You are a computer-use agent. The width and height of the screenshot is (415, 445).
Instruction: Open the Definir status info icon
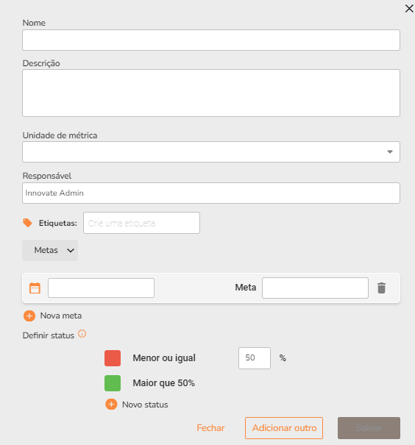(x=82, y=334)
